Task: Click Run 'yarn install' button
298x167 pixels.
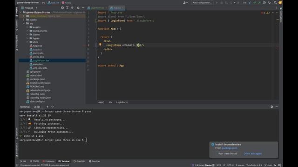Action: pyautogui.click(x=228, y=154)
